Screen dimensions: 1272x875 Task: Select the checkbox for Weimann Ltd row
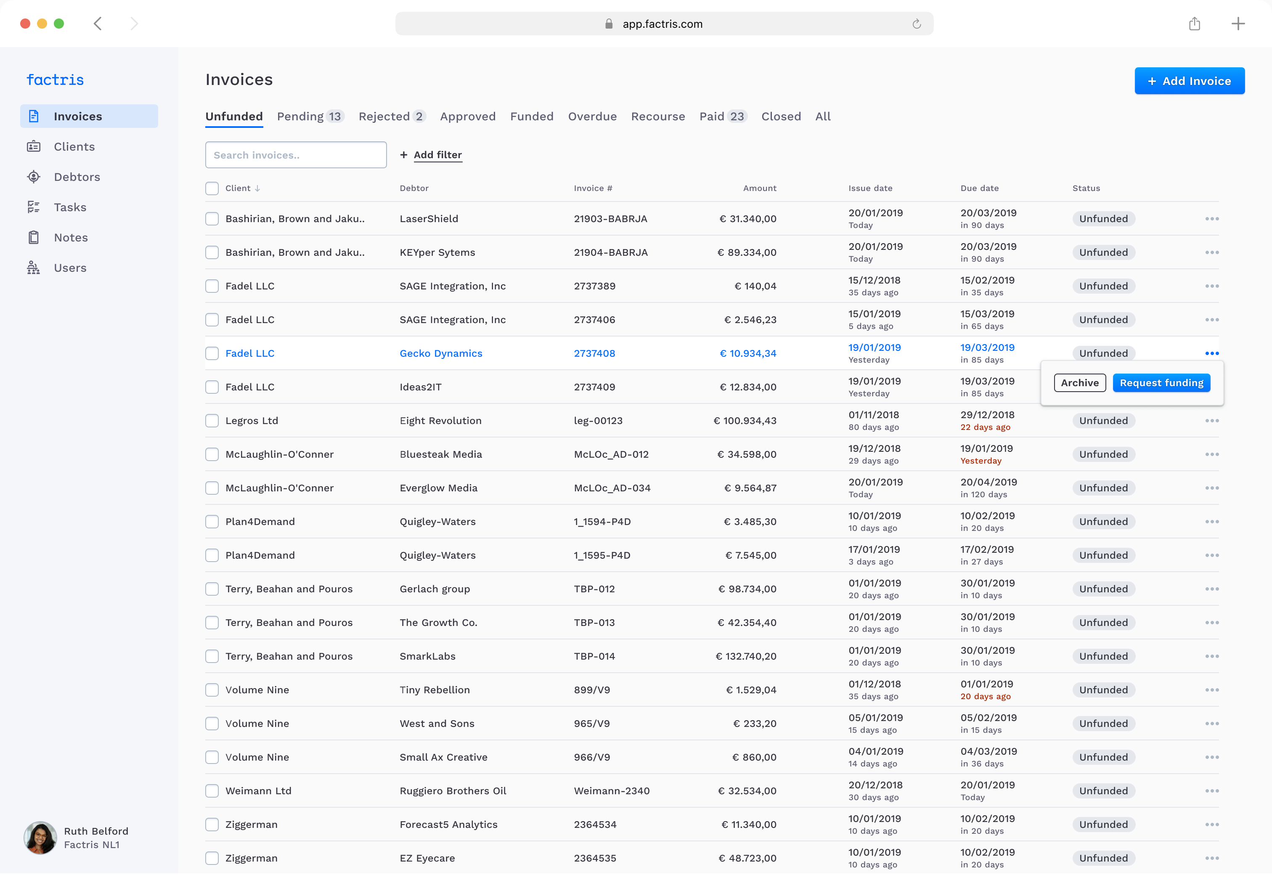[x=212, y=790]
